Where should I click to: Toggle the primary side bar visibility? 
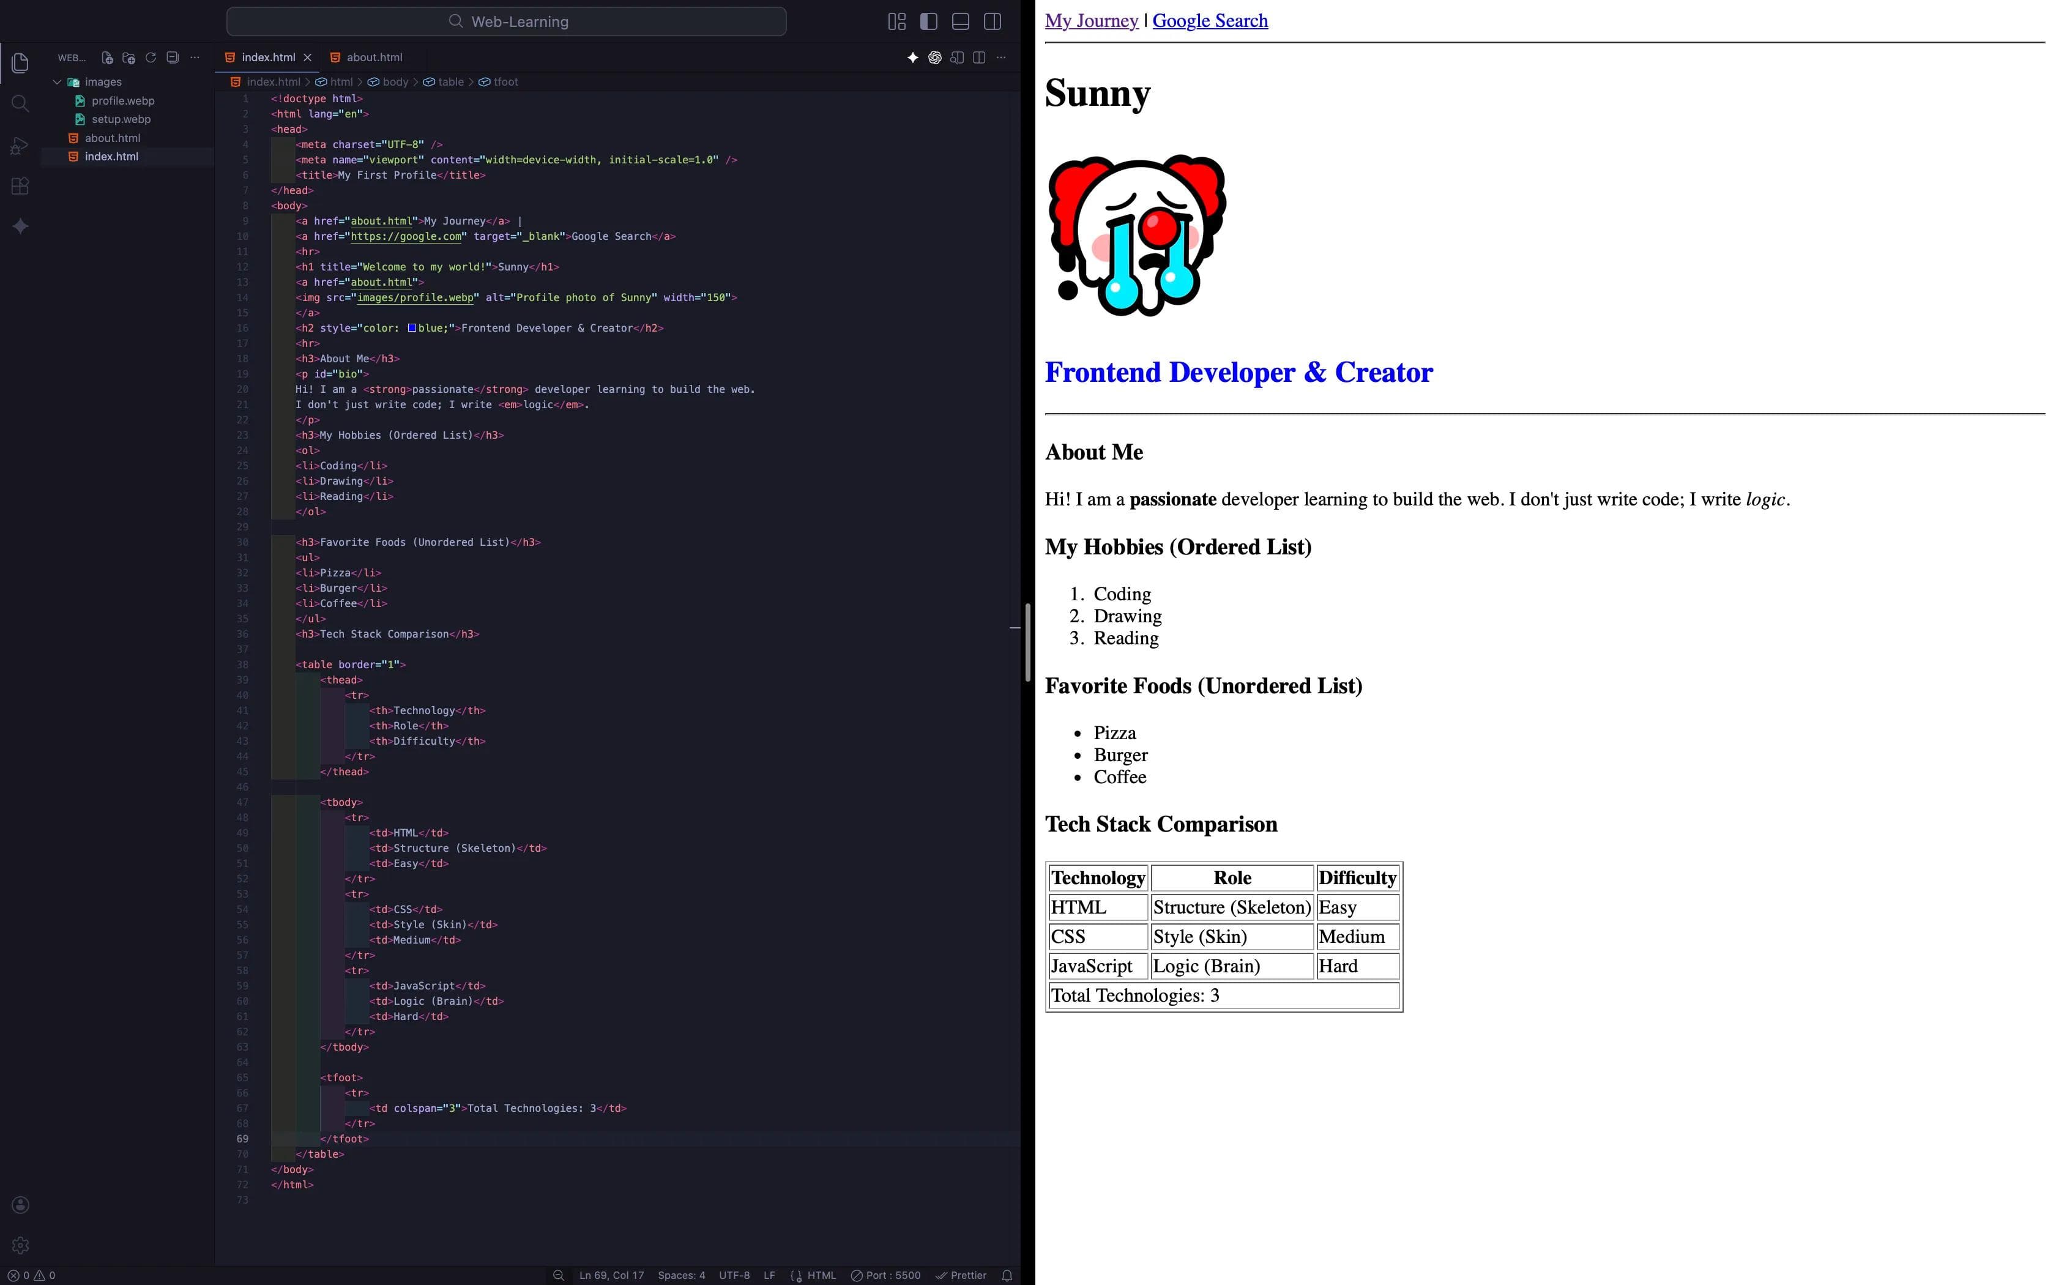[x=929, y=21]
